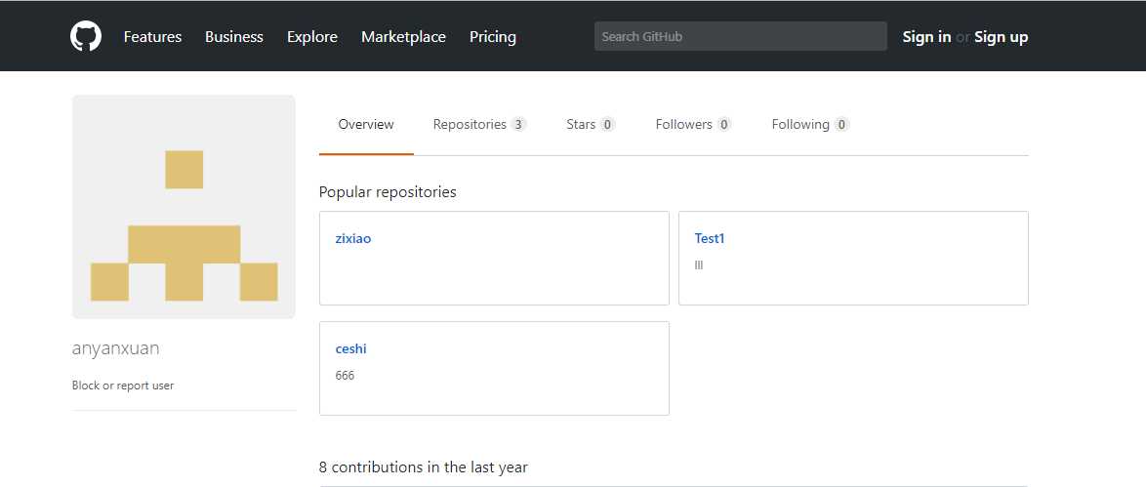Viewport: 1146px width, 487px height.
Task: Open the Test1 repository link
Action: click(710, 238)
